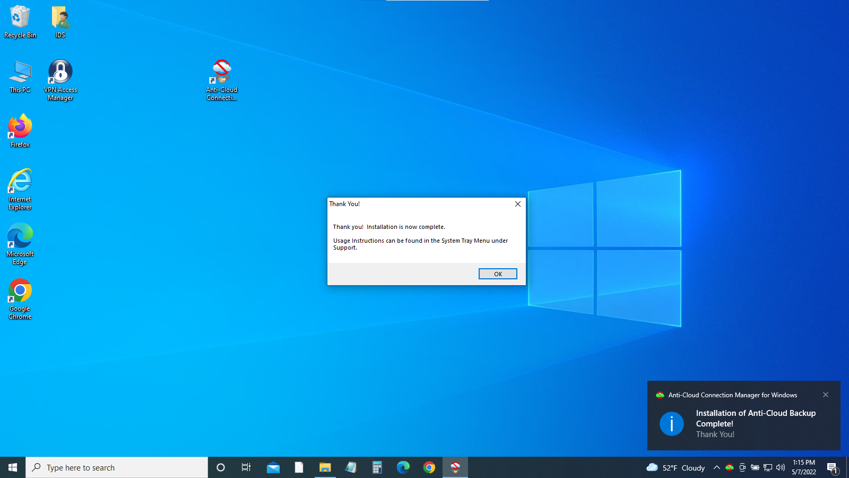The height and width of the screenshot is (478, 849).
Task: Check the battery power tray icon
Action: tap(755, 467)
